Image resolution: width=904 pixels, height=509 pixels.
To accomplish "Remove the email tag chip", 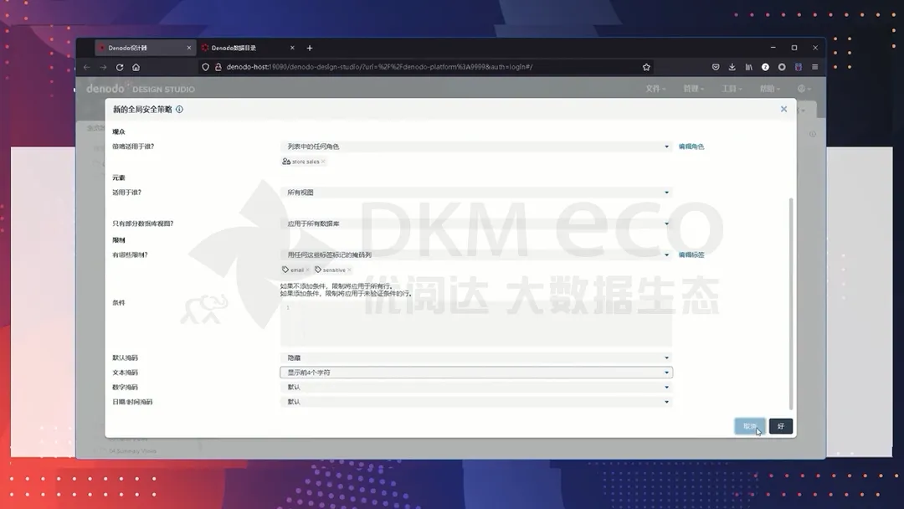I will (307, 270).
